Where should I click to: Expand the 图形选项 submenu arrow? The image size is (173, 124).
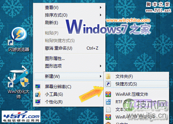click(101, 66)
